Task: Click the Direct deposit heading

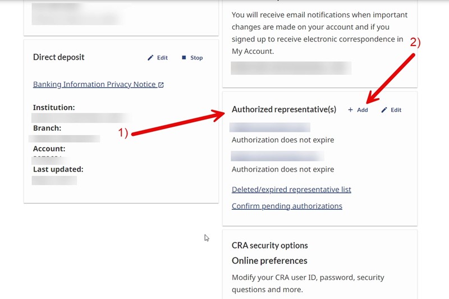Action: point(59,57)
